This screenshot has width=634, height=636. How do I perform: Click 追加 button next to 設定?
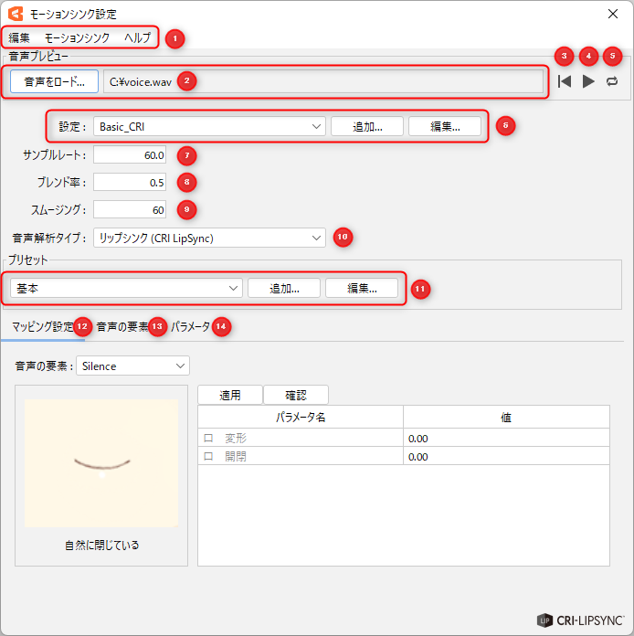click(x=366, y=126)
